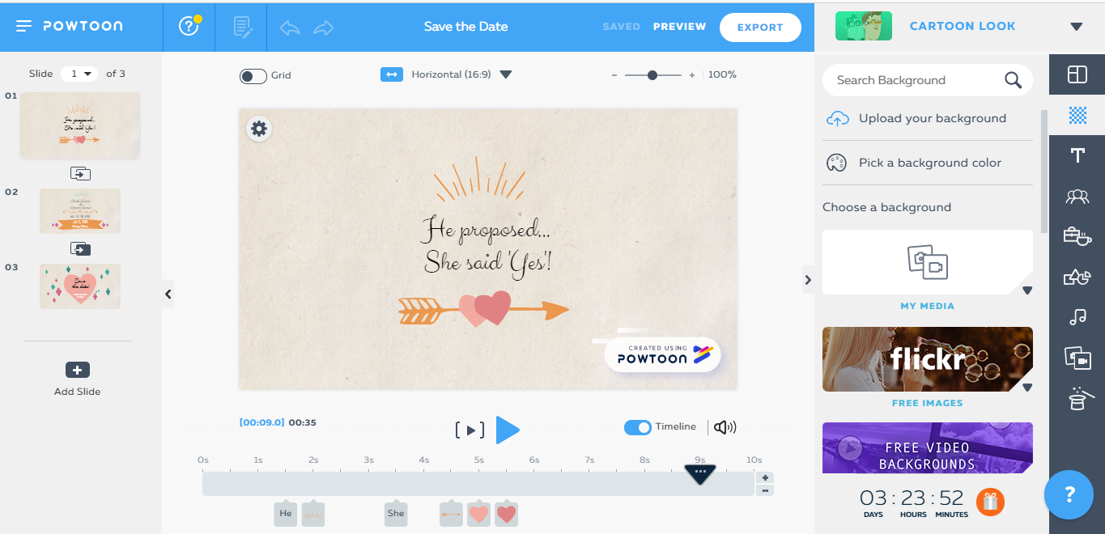
Task: Open the Shapes panel icon
Action: (1077, 277)
